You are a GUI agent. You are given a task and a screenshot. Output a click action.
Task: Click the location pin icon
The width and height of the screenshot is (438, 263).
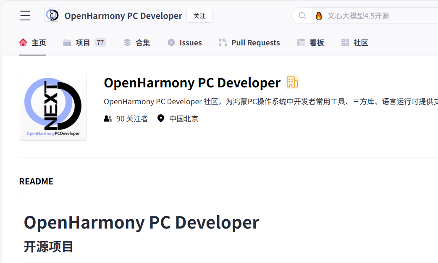tap(160, 118)
